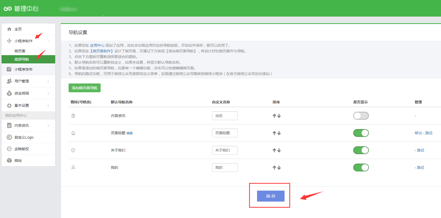This screenshot has height=218, width=441.
Task: Change the house icon in 页面标题 row
Action: tap(73, 133)
